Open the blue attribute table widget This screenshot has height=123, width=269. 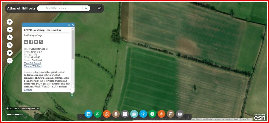click(89, 114)
